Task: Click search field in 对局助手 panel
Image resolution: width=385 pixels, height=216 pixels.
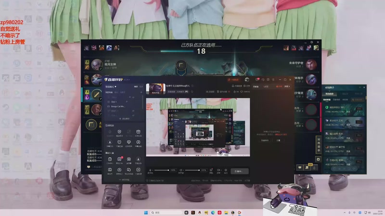Action: (357, 100)
